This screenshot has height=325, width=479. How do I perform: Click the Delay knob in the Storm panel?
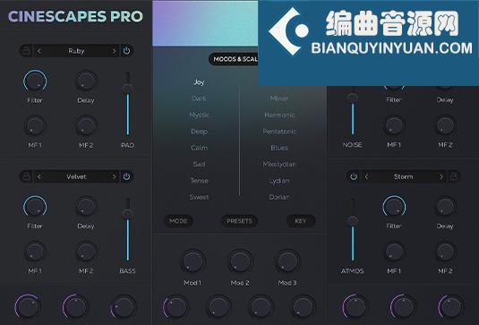click(x=445, y=207)
